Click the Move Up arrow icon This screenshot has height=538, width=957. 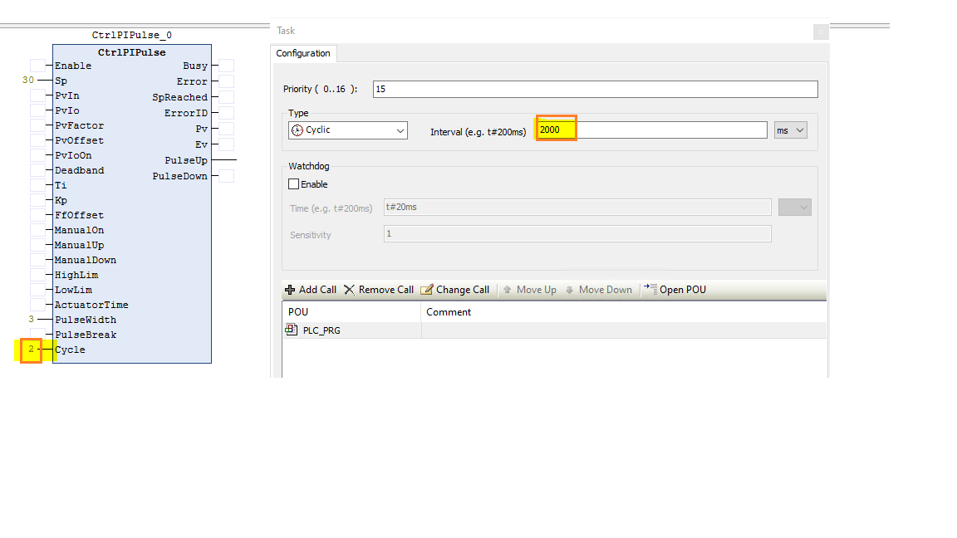[508, 290]
